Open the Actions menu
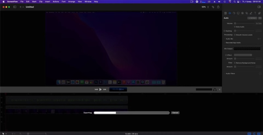This screenshot has width=263, height=135. 56,2
